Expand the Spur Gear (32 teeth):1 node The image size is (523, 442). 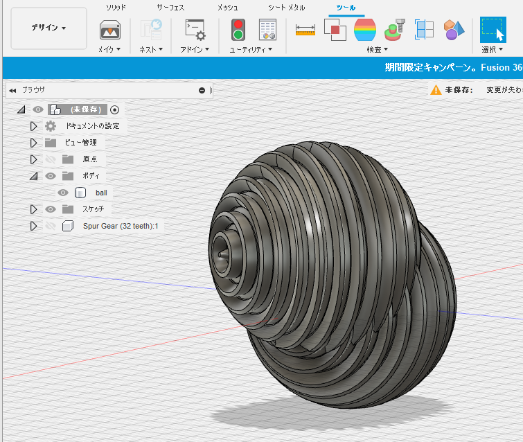click(x=33, y=226)
